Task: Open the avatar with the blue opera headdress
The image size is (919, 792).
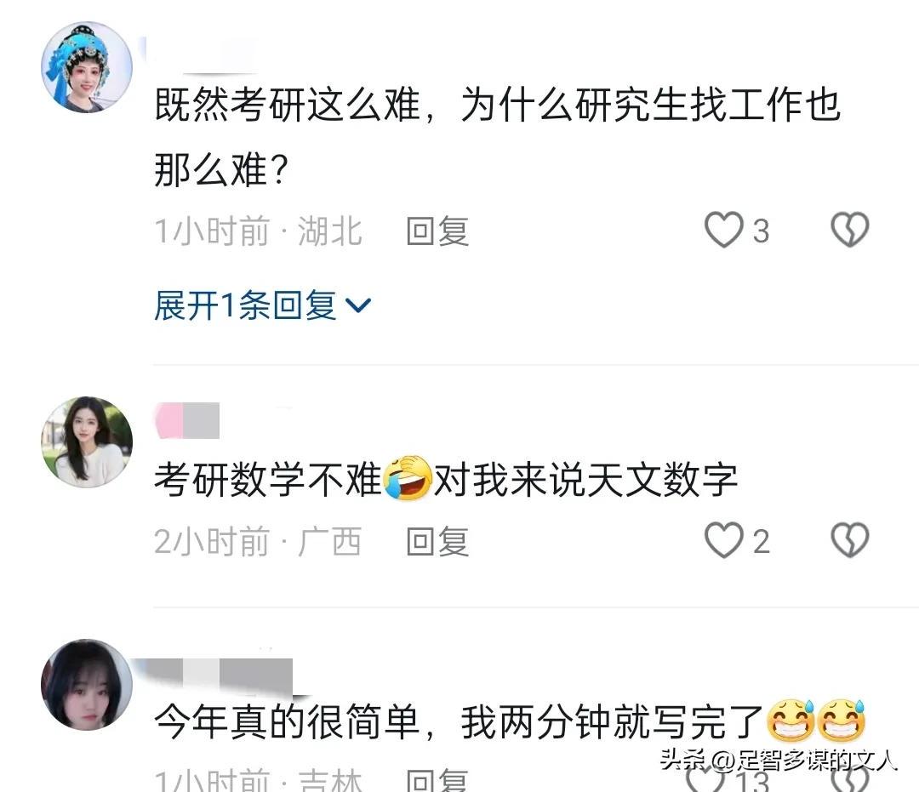Action: point(87,67)
